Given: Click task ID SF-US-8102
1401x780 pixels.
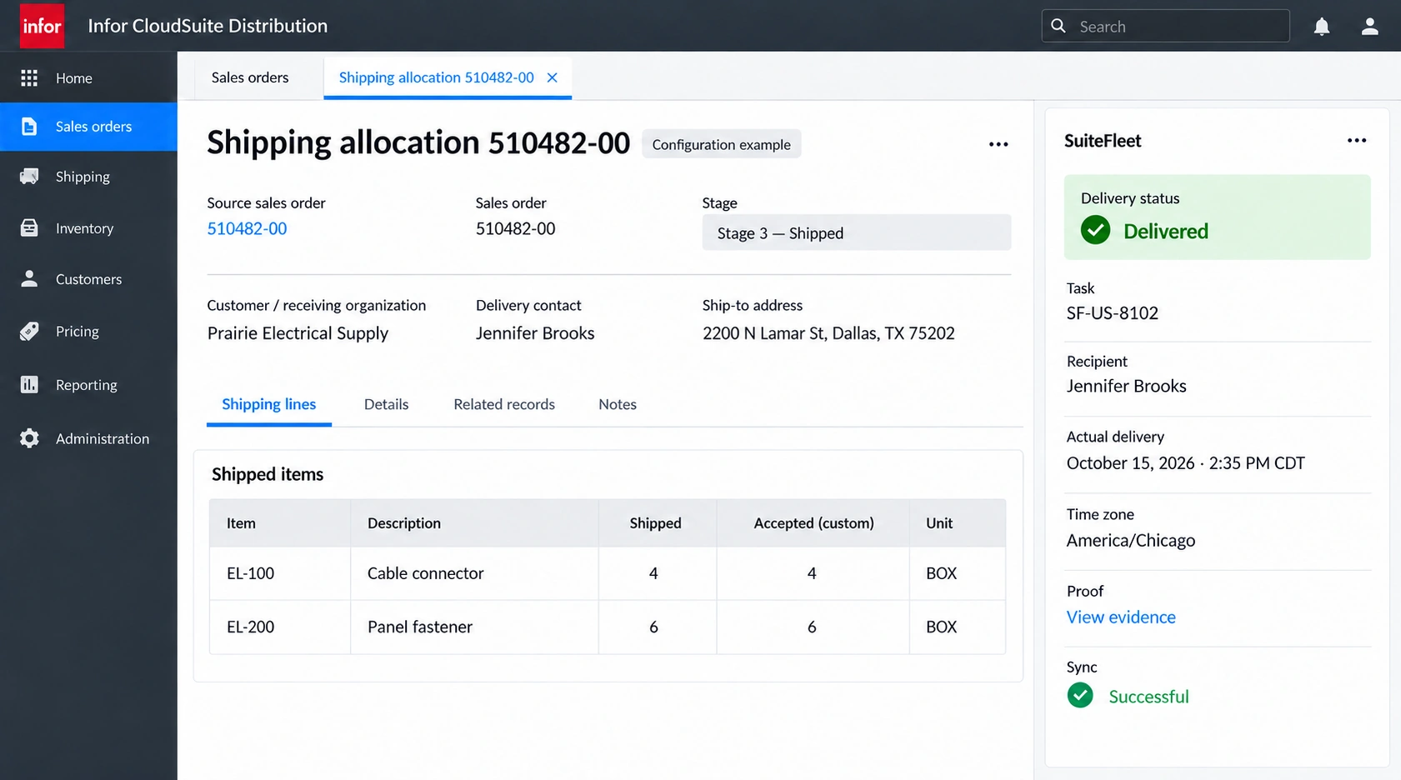Looking at the screenshot, I should (x=1112, y=313).
